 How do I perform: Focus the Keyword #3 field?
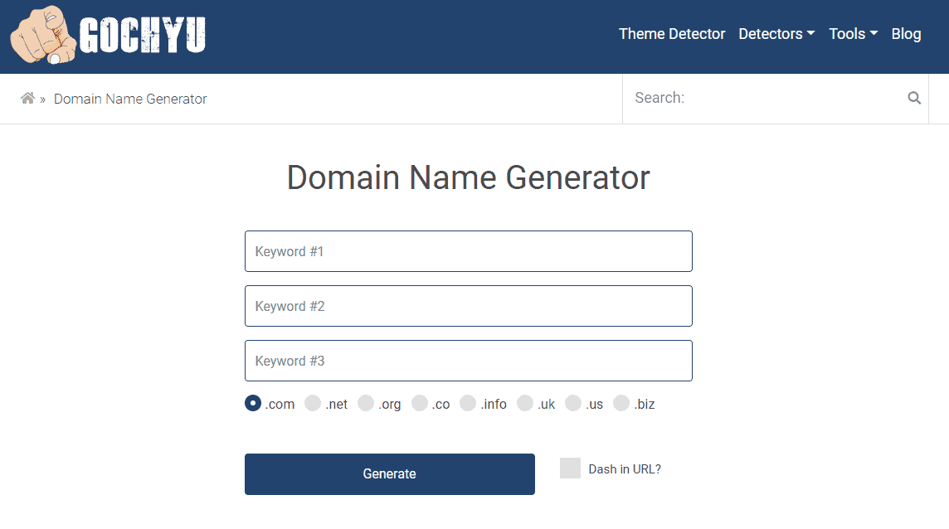(x=469, y=361)
